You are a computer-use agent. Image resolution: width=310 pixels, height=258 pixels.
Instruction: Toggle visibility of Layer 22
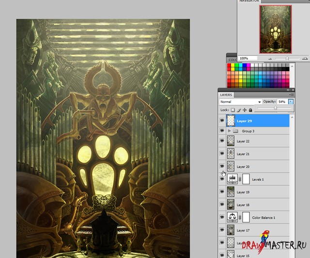coord(222,141)
